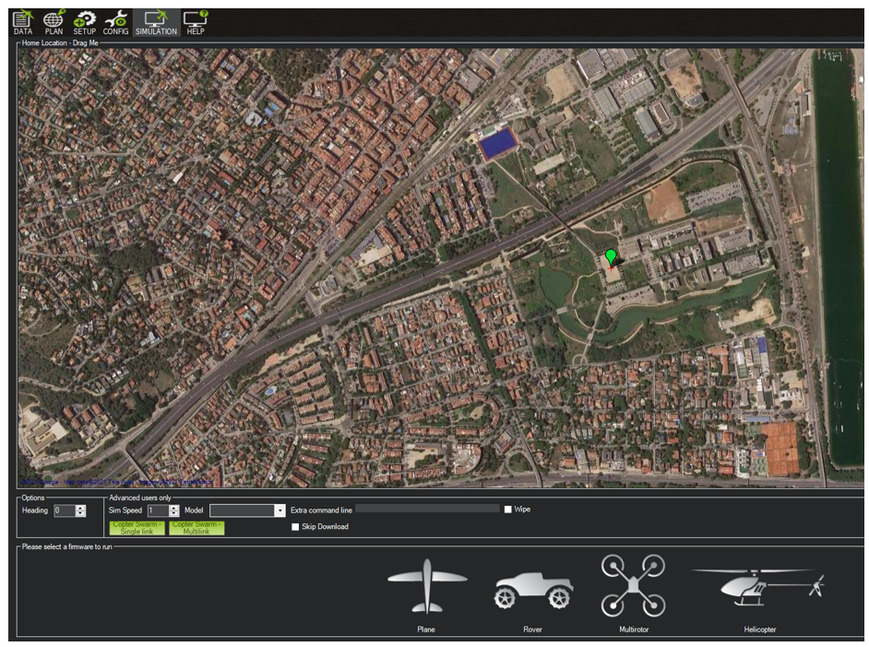Switch to the SIMULATION tab
This screenshot has height=647, width=869.
coord(156,22)
